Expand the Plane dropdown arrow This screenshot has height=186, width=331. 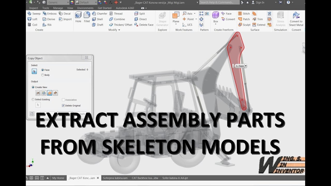176,25
